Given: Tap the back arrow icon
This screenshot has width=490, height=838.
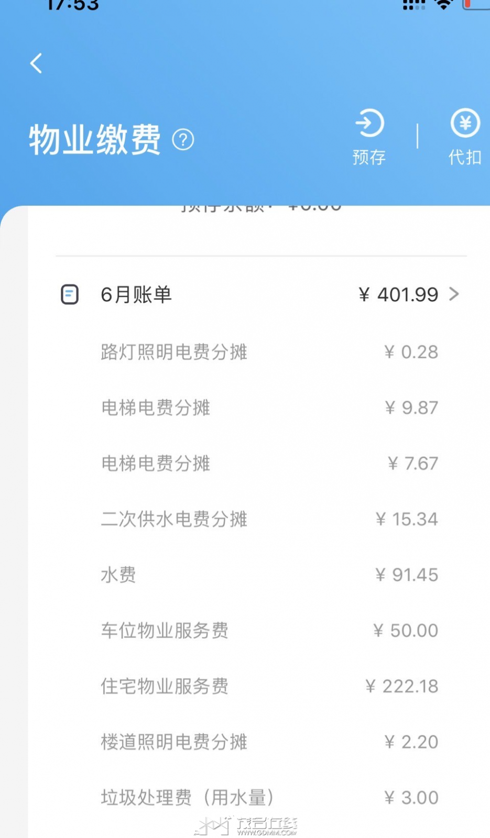Looking at the screenshot, I should click(x=36, y=63).
